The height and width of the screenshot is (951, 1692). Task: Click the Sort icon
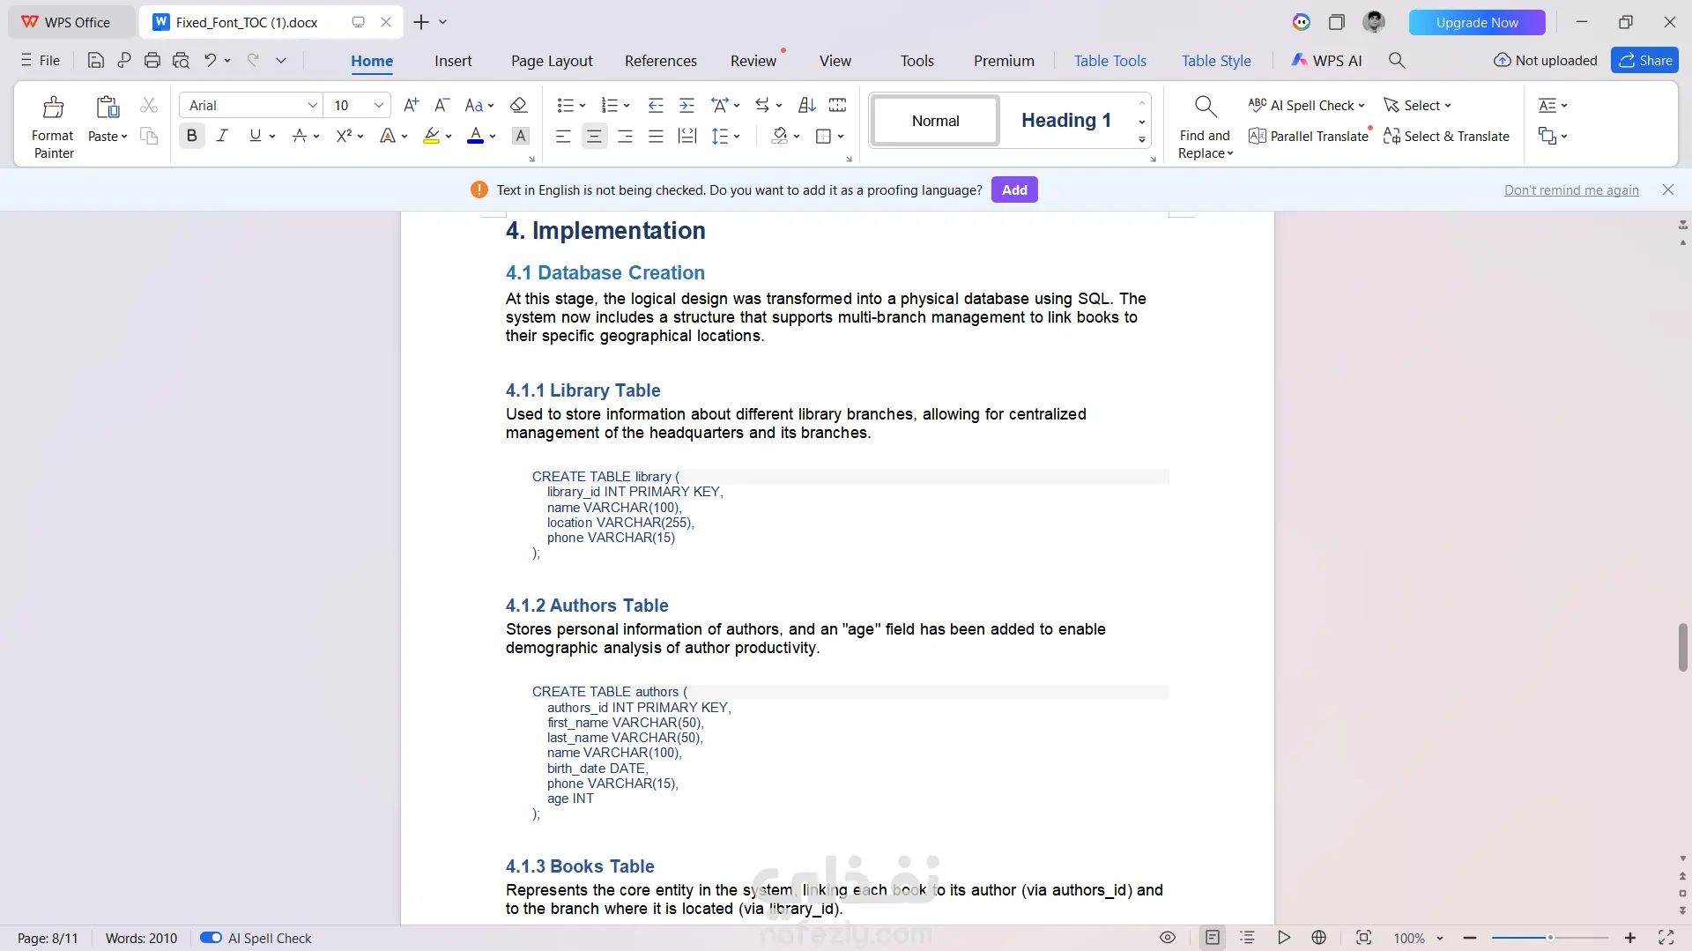[x=807, y=105]
